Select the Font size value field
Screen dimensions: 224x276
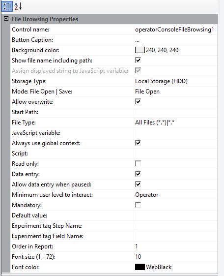coord(175,257)
